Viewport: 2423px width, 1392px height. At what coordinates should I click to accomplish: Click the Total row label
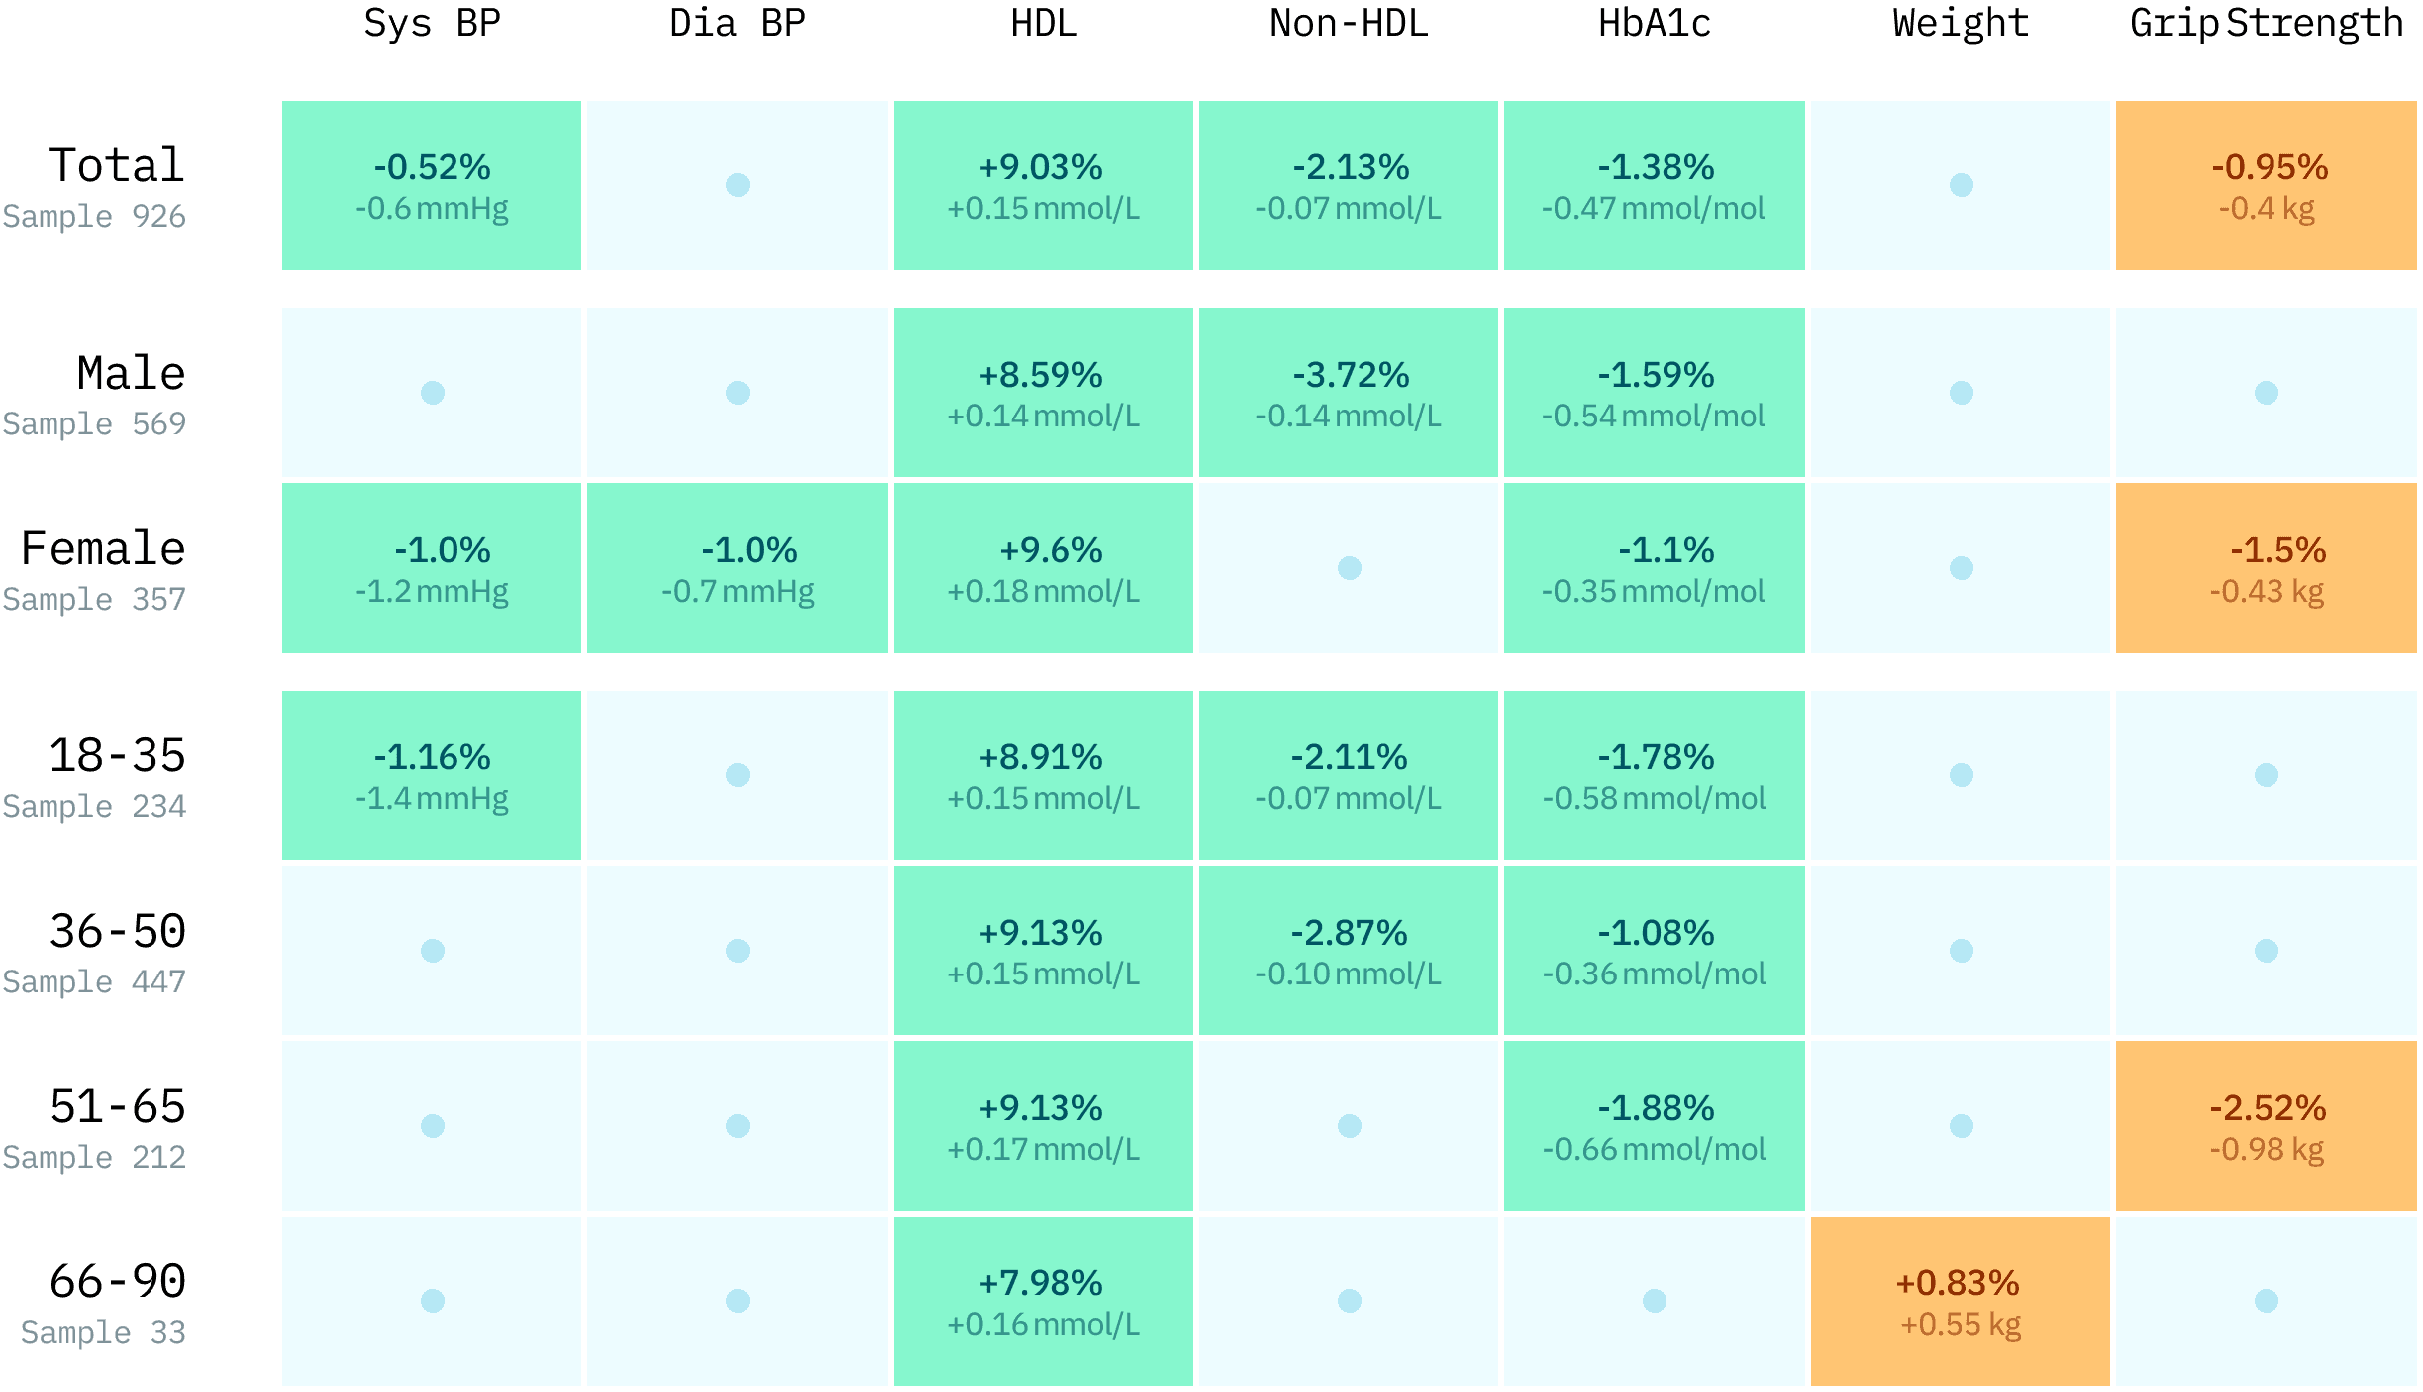[x=117, y=166]
